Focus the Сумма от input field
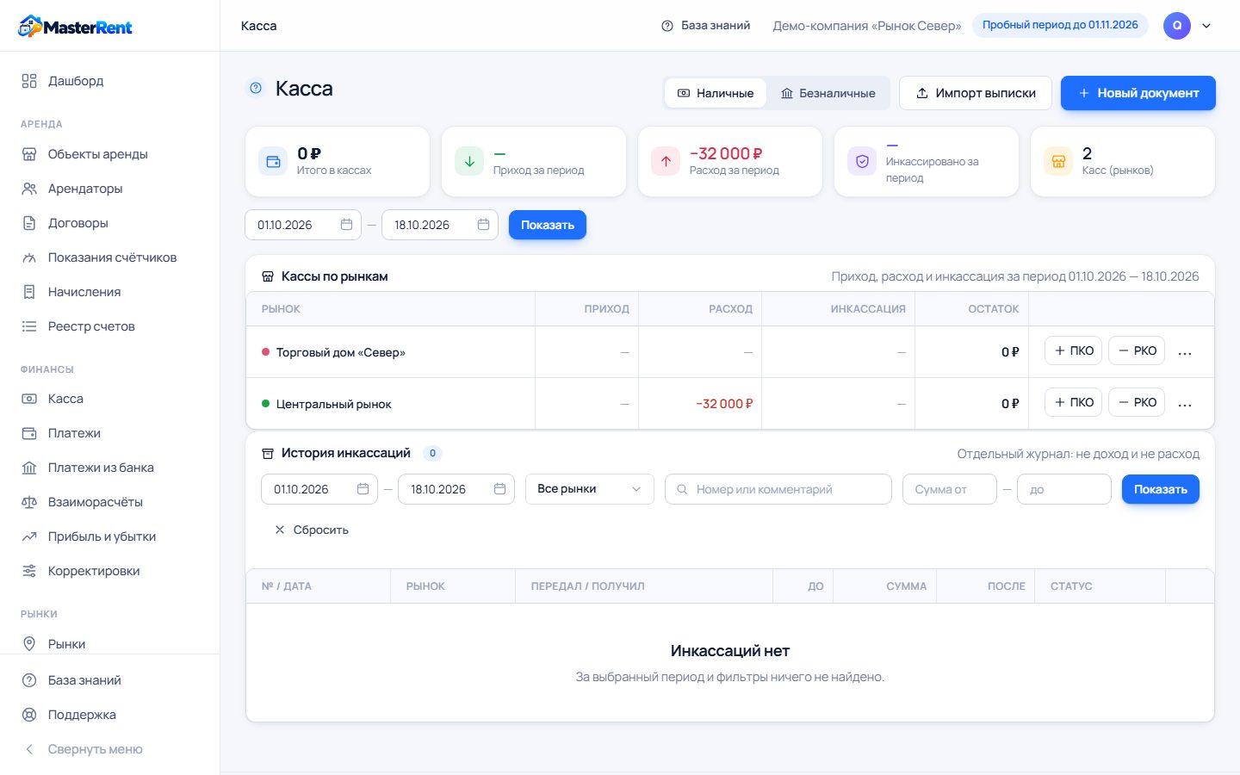The width and height of the screenshot is (1240, 775). [x=949, y=489]
